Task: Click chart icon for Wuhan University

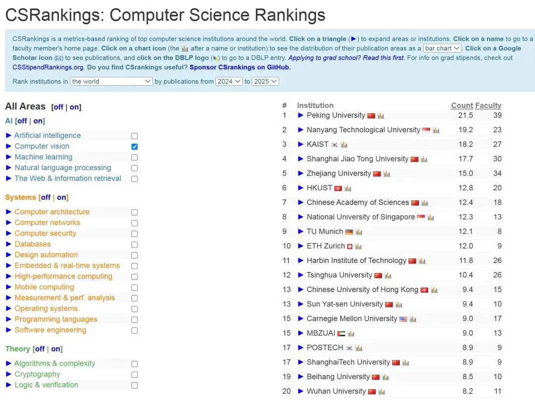Action: click(x=381, y=392)
